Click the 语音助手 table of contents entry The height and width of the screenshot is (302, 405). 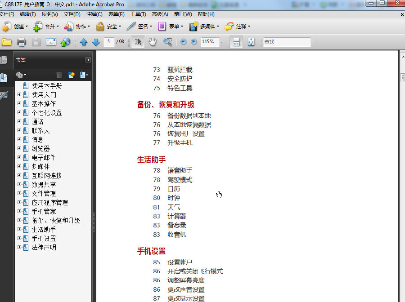[179, 170]
